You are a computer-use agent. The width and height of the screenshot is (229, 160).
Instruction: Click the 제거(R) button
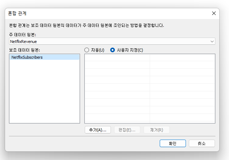click(156, 130)
